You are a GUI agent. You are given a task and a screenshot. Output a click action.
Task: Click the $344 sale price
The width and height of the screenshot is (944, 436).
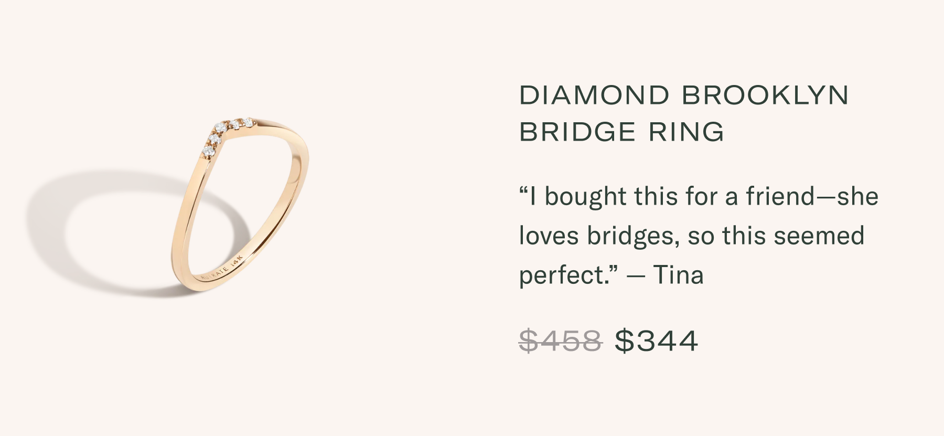656,341
